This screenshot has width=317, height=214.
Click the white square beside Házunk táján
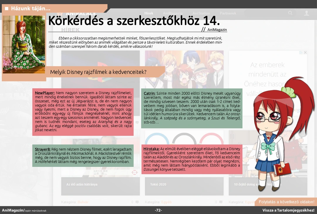(x=6, y=8)
